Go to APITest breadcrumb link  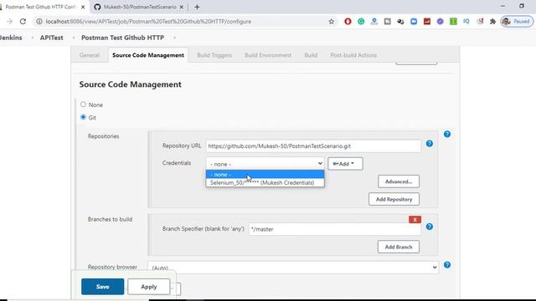(51, 38)
